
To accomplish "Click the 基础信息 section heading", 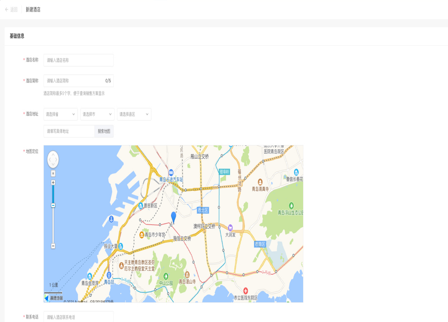I will click(17, 36).
